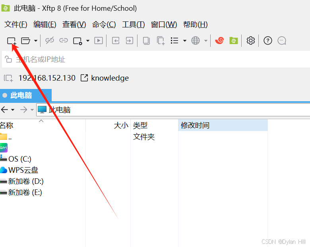Expand the view mode dropdown arrow
310x247 pixels.
point(185,41)
